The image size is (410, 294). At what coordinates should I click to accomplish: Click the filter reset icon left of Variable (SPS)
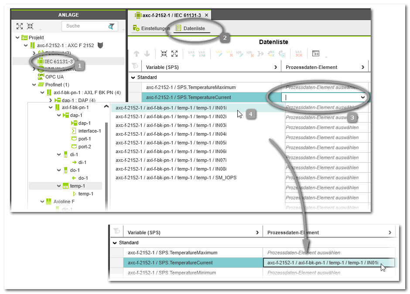[135, 66]
